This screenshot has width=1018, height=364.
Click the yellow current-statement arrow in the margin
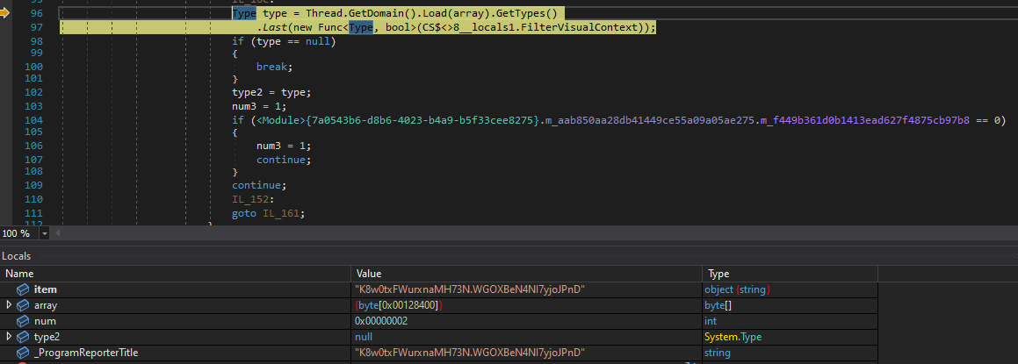coord(4,13)
